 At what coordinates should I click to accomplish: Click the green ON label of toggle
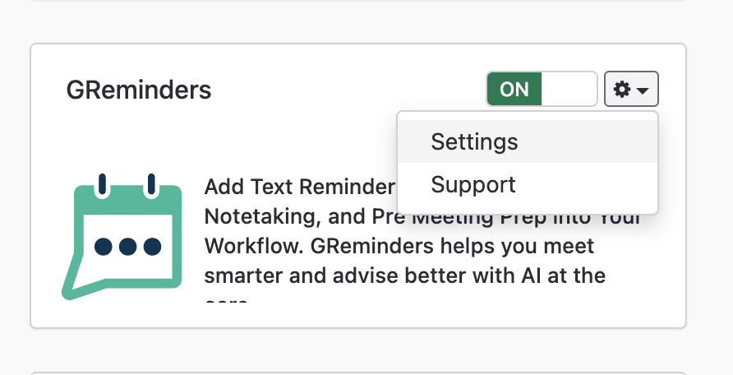pyautogui.click(x=514, y=90)
